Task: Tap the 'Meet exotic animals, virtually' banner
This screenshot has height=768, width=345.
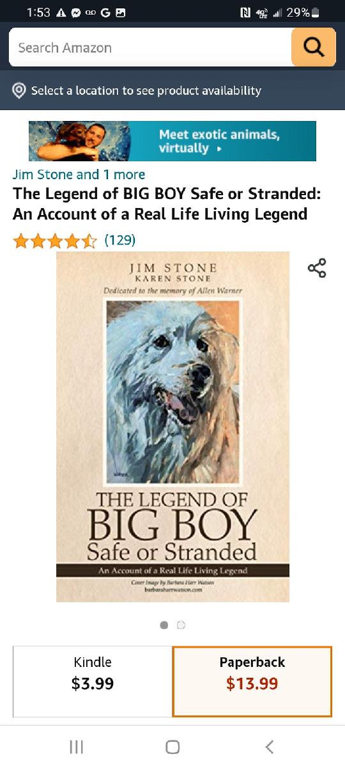Action: 172,141
